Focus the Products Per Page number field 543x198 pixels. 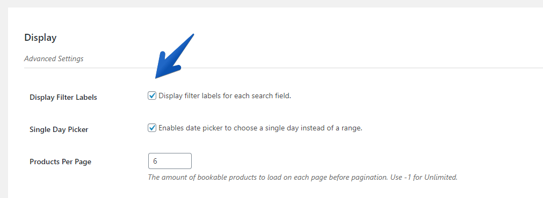click(x=170, y=161)
